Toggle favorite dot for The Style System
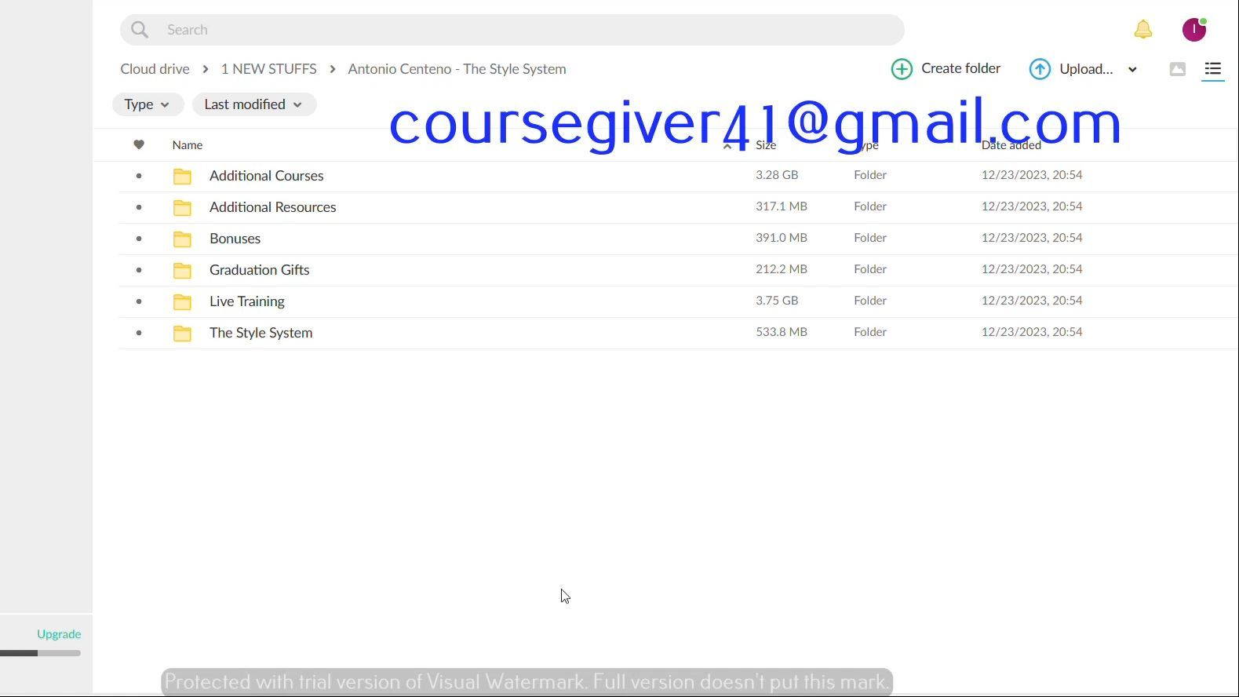Screen dimensions: 1239x697 [139, 333]
